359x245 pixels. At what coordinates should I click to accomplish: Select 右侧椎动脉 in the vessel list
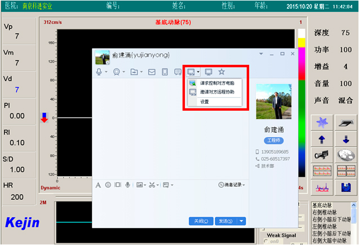point(325,212)
